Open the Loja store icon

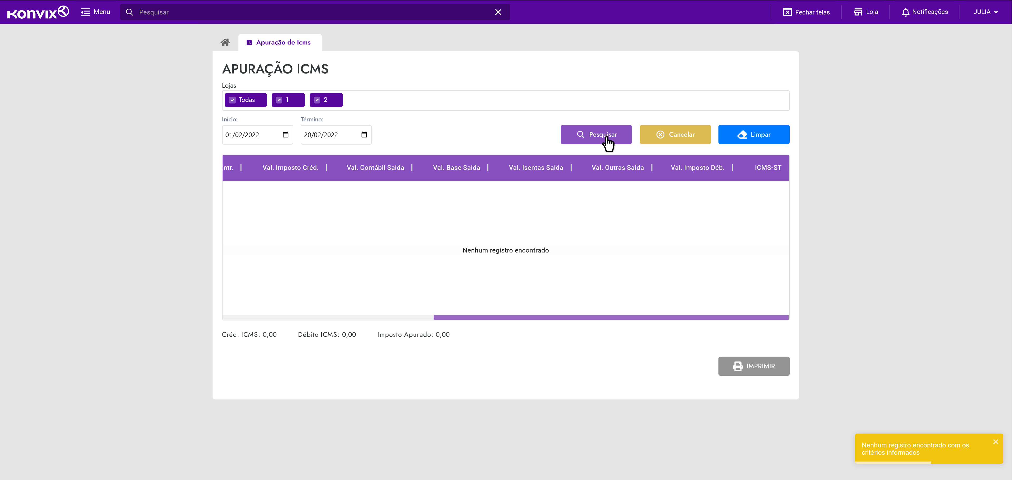tap(858, 12)
